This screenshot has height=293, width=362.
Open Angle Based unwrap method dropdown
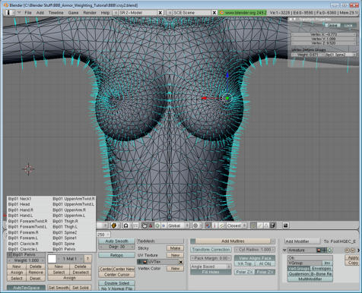coord(211,266)
